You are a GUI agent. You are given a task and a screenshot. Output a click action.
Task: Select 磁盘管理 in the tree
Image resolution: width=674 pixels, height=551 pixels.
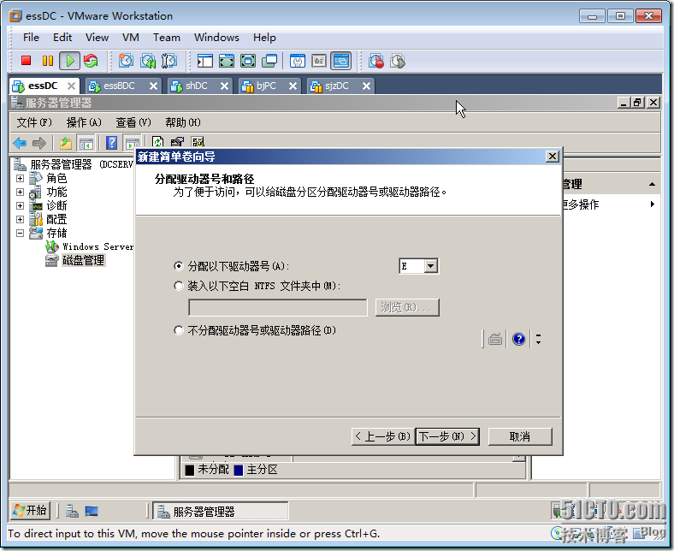(83, 260)
